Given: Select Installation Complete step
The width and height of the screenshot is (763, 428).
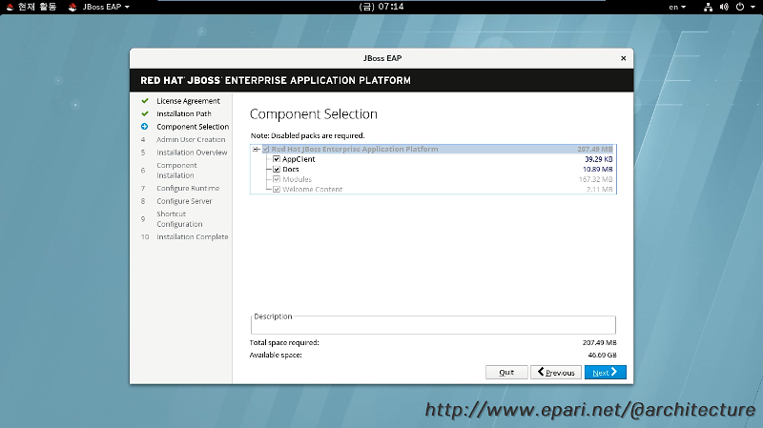Looking at the screenshot, I should tap(193, 236).
